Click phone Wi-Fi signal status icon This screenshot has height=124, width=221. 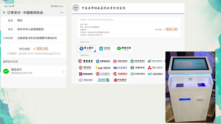click(13, 6)
